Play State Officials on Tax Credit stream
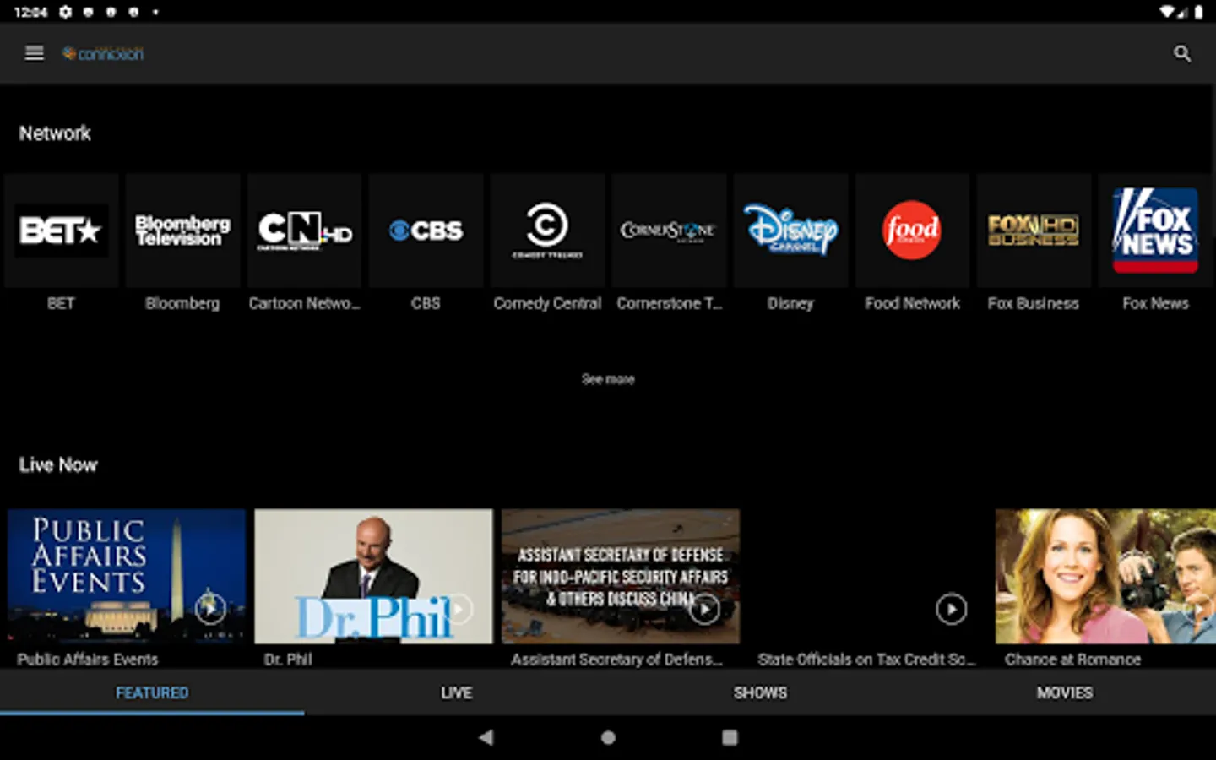1216x760 pixels. coord(951,608)
